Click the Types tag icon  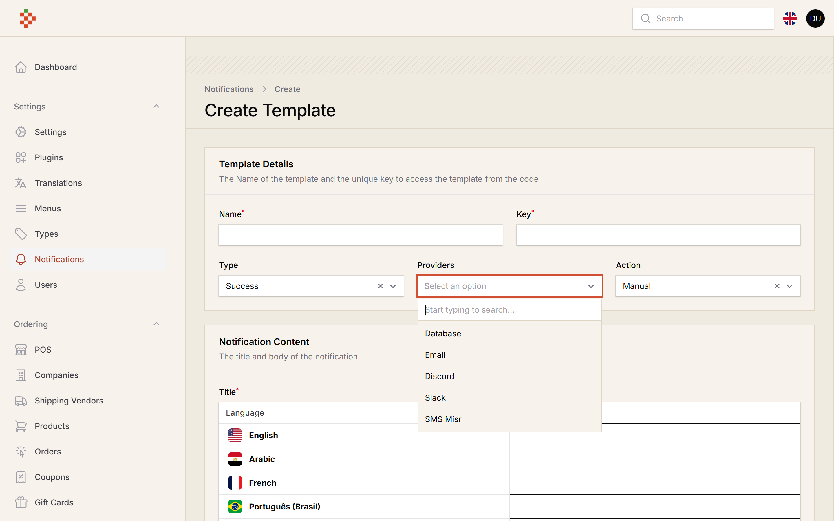[21, 234]
